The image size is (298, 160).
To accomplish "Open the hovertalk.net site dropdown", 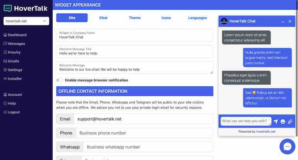I will 26,21.
